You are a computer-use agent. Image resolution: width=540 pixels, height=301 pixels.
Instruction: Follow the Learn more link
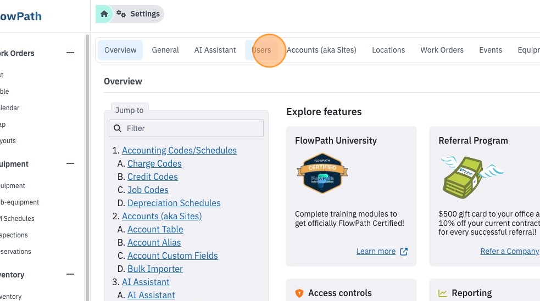point(376,252)
